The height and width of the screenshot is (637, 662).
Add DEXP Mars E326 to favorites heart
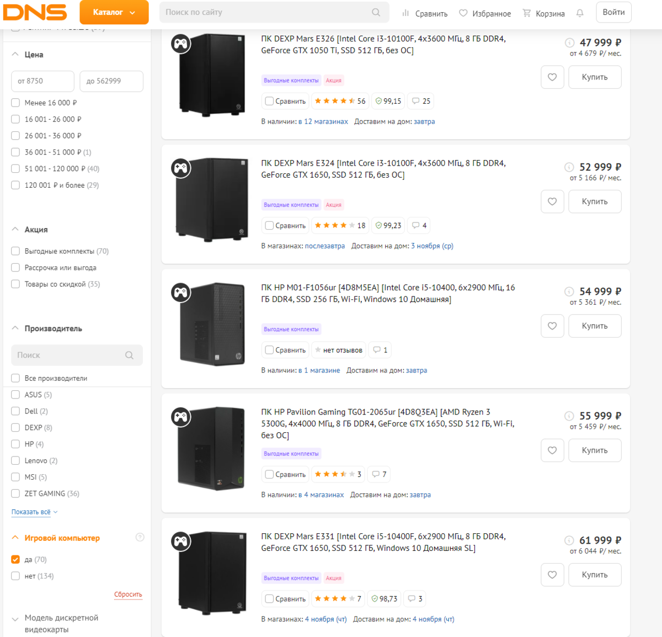tap(552, 77)
